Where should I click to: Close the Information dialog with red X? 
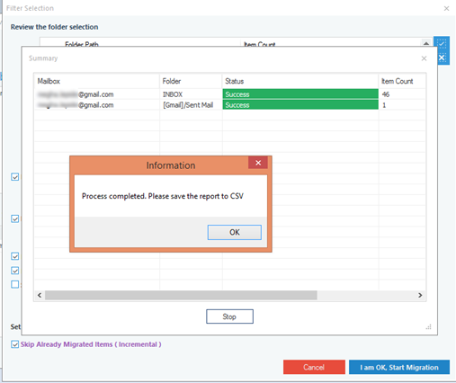pyautogui.click(x=258, y=163)
